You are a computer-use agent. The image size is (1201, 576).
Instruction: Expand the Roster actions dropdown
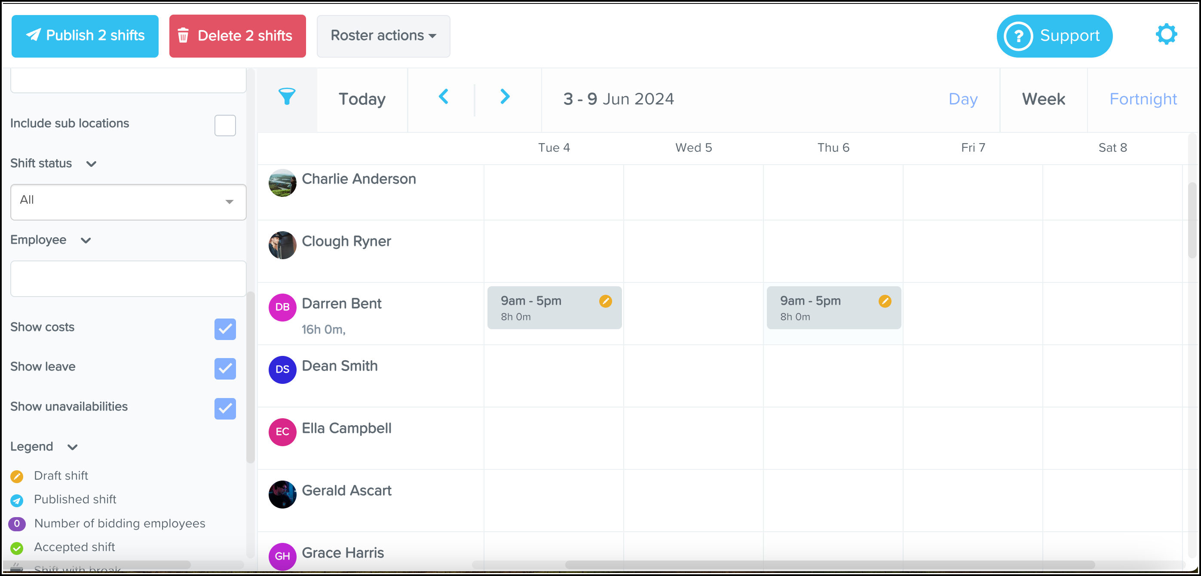tap(383, 36)
